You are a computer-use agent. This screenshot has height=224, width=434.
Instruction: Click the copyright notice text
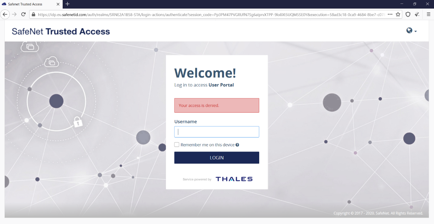click(x=378, y=213)
